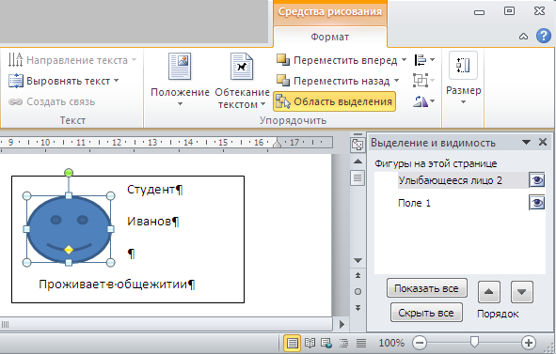
Task: Click the 100% zoom level indicator
Action: (391, 343)
